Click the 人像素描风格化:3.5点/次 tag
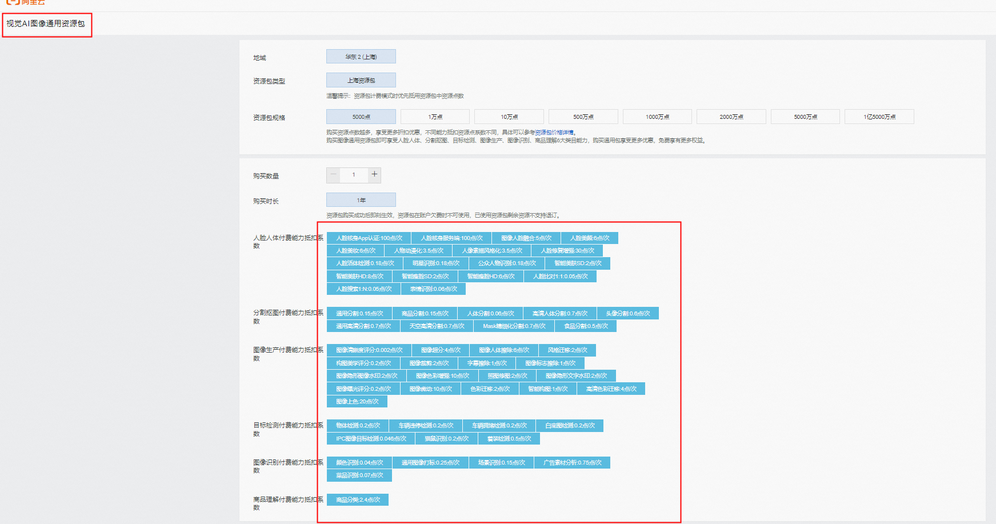 (x=492, y=250)
